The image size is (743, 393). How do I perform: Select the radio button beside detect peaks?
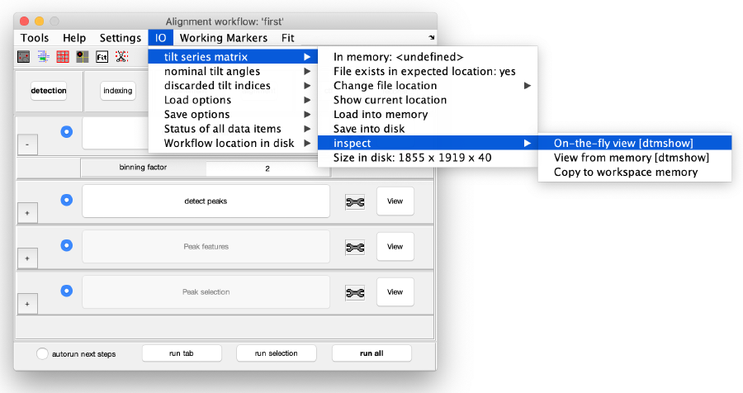click(x=67, y=200)
